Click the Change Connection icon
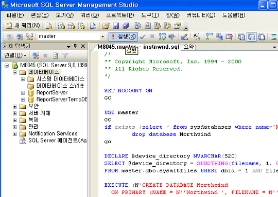 click(30, 37)
